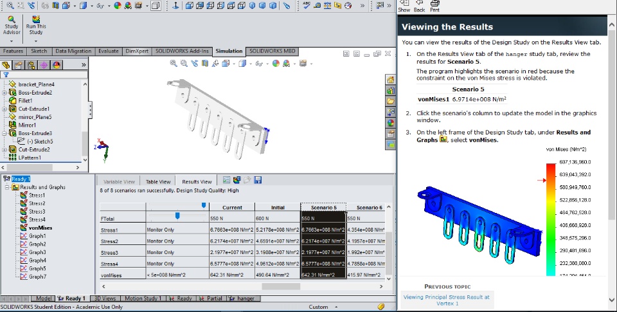Screen dimensions: 617x312
Task: Click the save icon in Design Study toolbar
Action: (x=258, y=180)
